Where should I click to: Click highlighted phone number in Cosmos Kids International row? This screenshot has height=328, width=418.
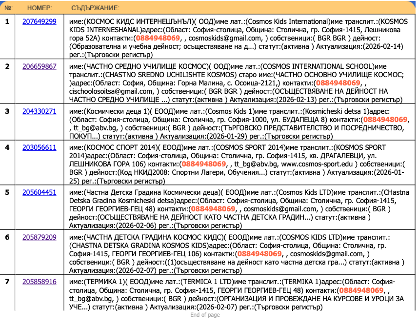tap(158, 38)
